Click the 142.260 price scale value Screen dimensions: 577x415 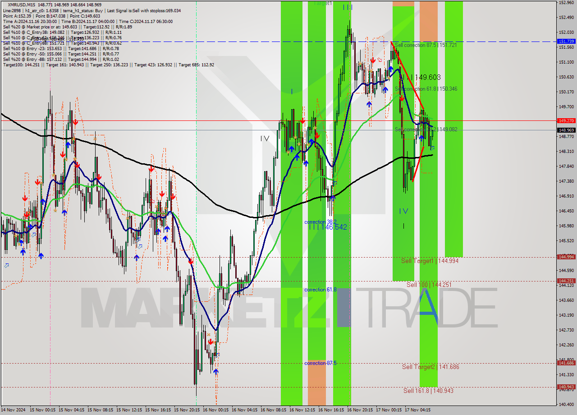566,345
